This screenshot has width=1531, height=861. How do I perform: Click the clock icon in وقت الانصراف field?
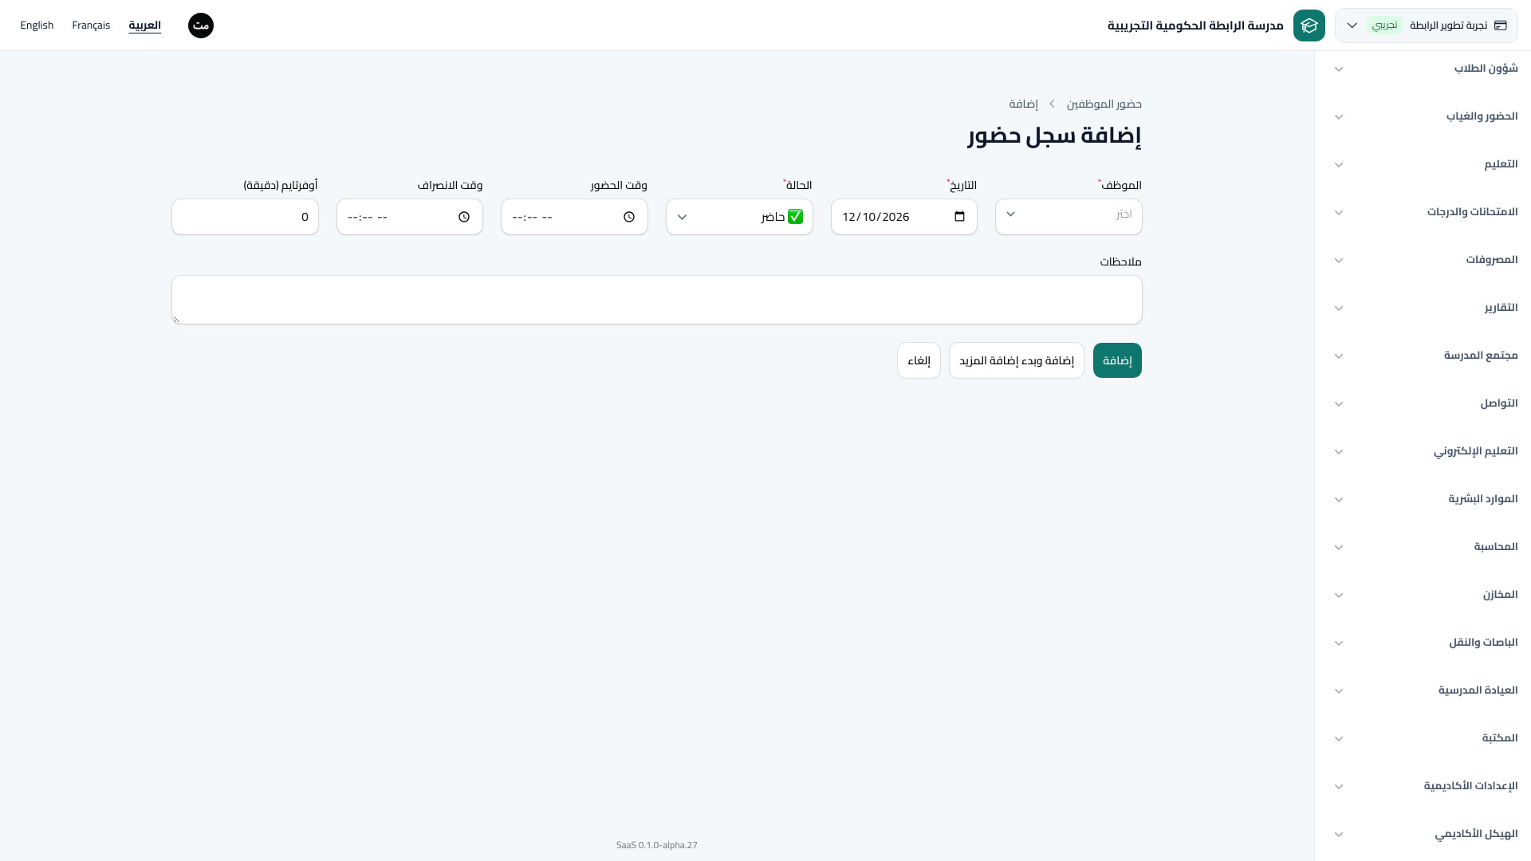click(464, 217)
